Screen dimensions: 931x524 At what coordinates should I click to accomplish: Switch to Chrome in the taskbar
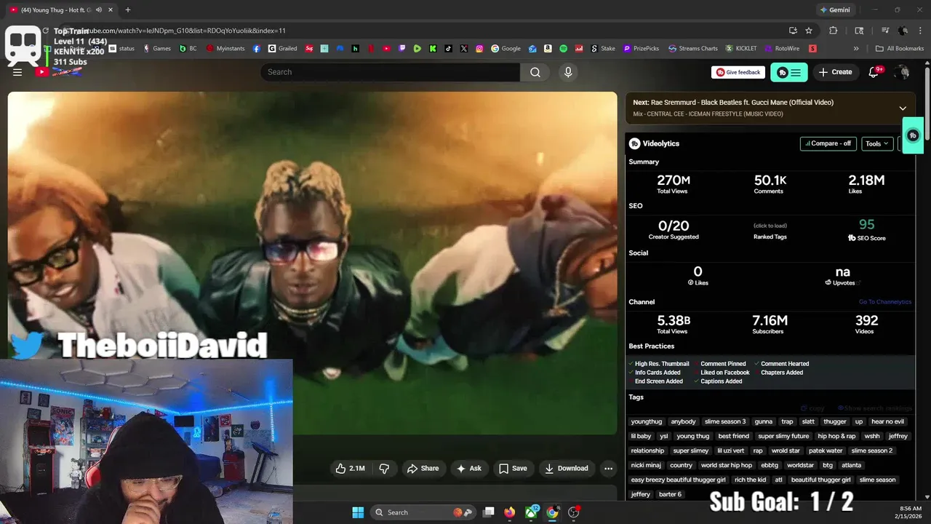[553, 512]
